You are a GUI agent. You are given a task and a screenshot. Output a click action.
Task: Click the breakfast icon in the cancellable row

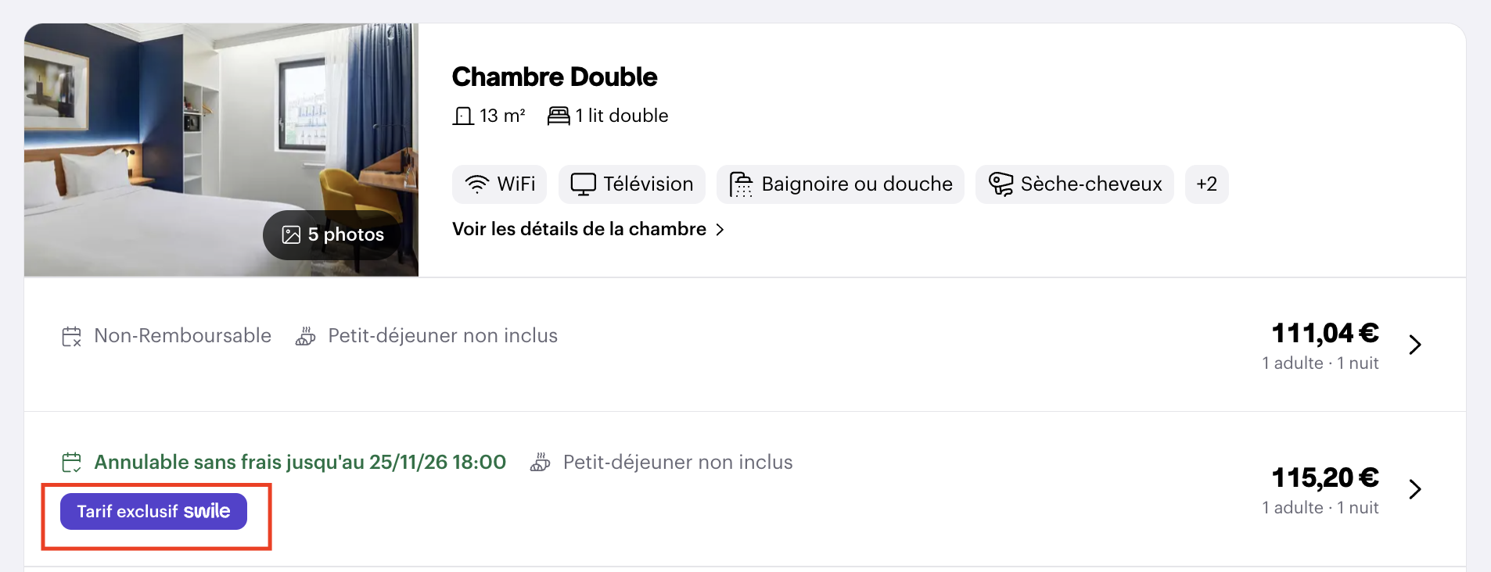click(540, 463)
